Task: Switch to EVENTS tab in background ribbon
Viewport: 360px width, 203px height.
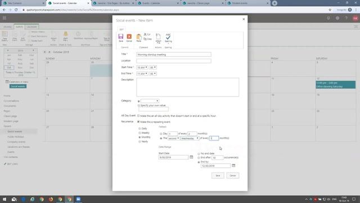Action: click(x=19, y=27)
